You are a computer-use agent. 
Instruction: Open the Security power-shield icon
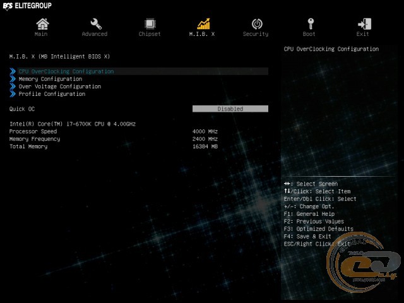point(257,24)
